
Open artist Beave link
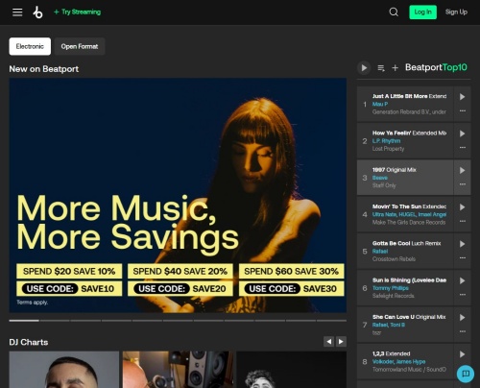(380, 178)
